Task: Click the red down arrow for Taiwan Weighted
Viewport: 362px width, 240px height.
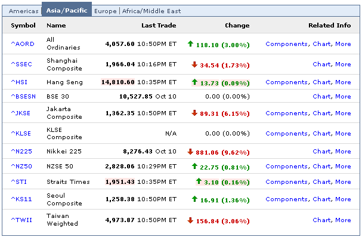Action: click(190, 220)
